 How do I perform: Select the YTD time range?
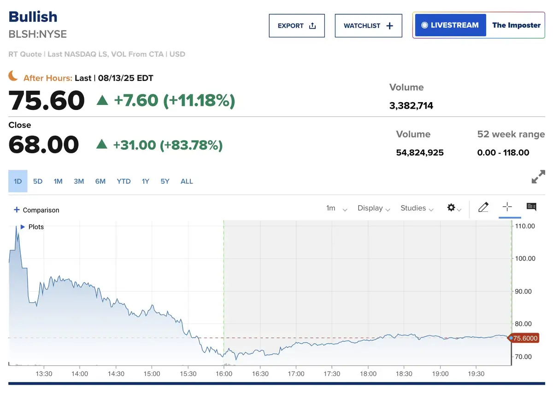pos(124,181)
